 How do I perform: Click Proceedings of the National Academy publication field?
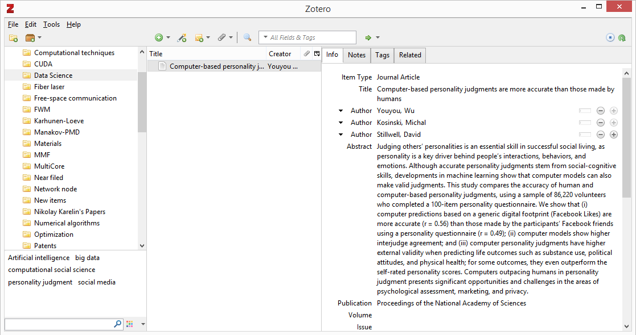[451, 303]
